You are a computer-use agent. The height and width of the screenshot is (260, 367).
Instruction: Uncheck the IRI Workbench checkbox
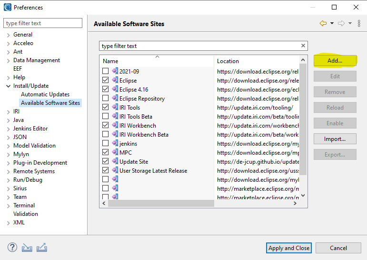pyautogui.click(x=105, y=125)
